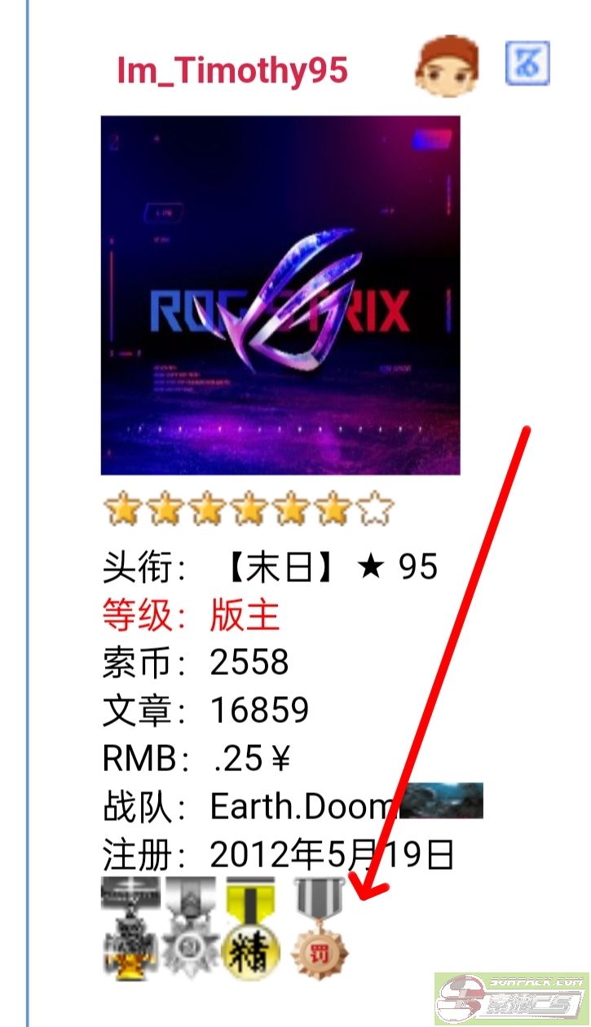Click the 等级: 版主 moderator level text
Image resolution: width=591 pixels, height=1027 pixels.
(191, 615)
